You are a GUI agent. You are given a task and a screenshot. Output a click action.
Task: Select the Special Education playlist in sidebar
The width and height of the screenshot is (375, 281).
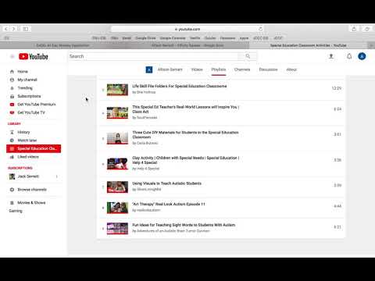point(34,148)
